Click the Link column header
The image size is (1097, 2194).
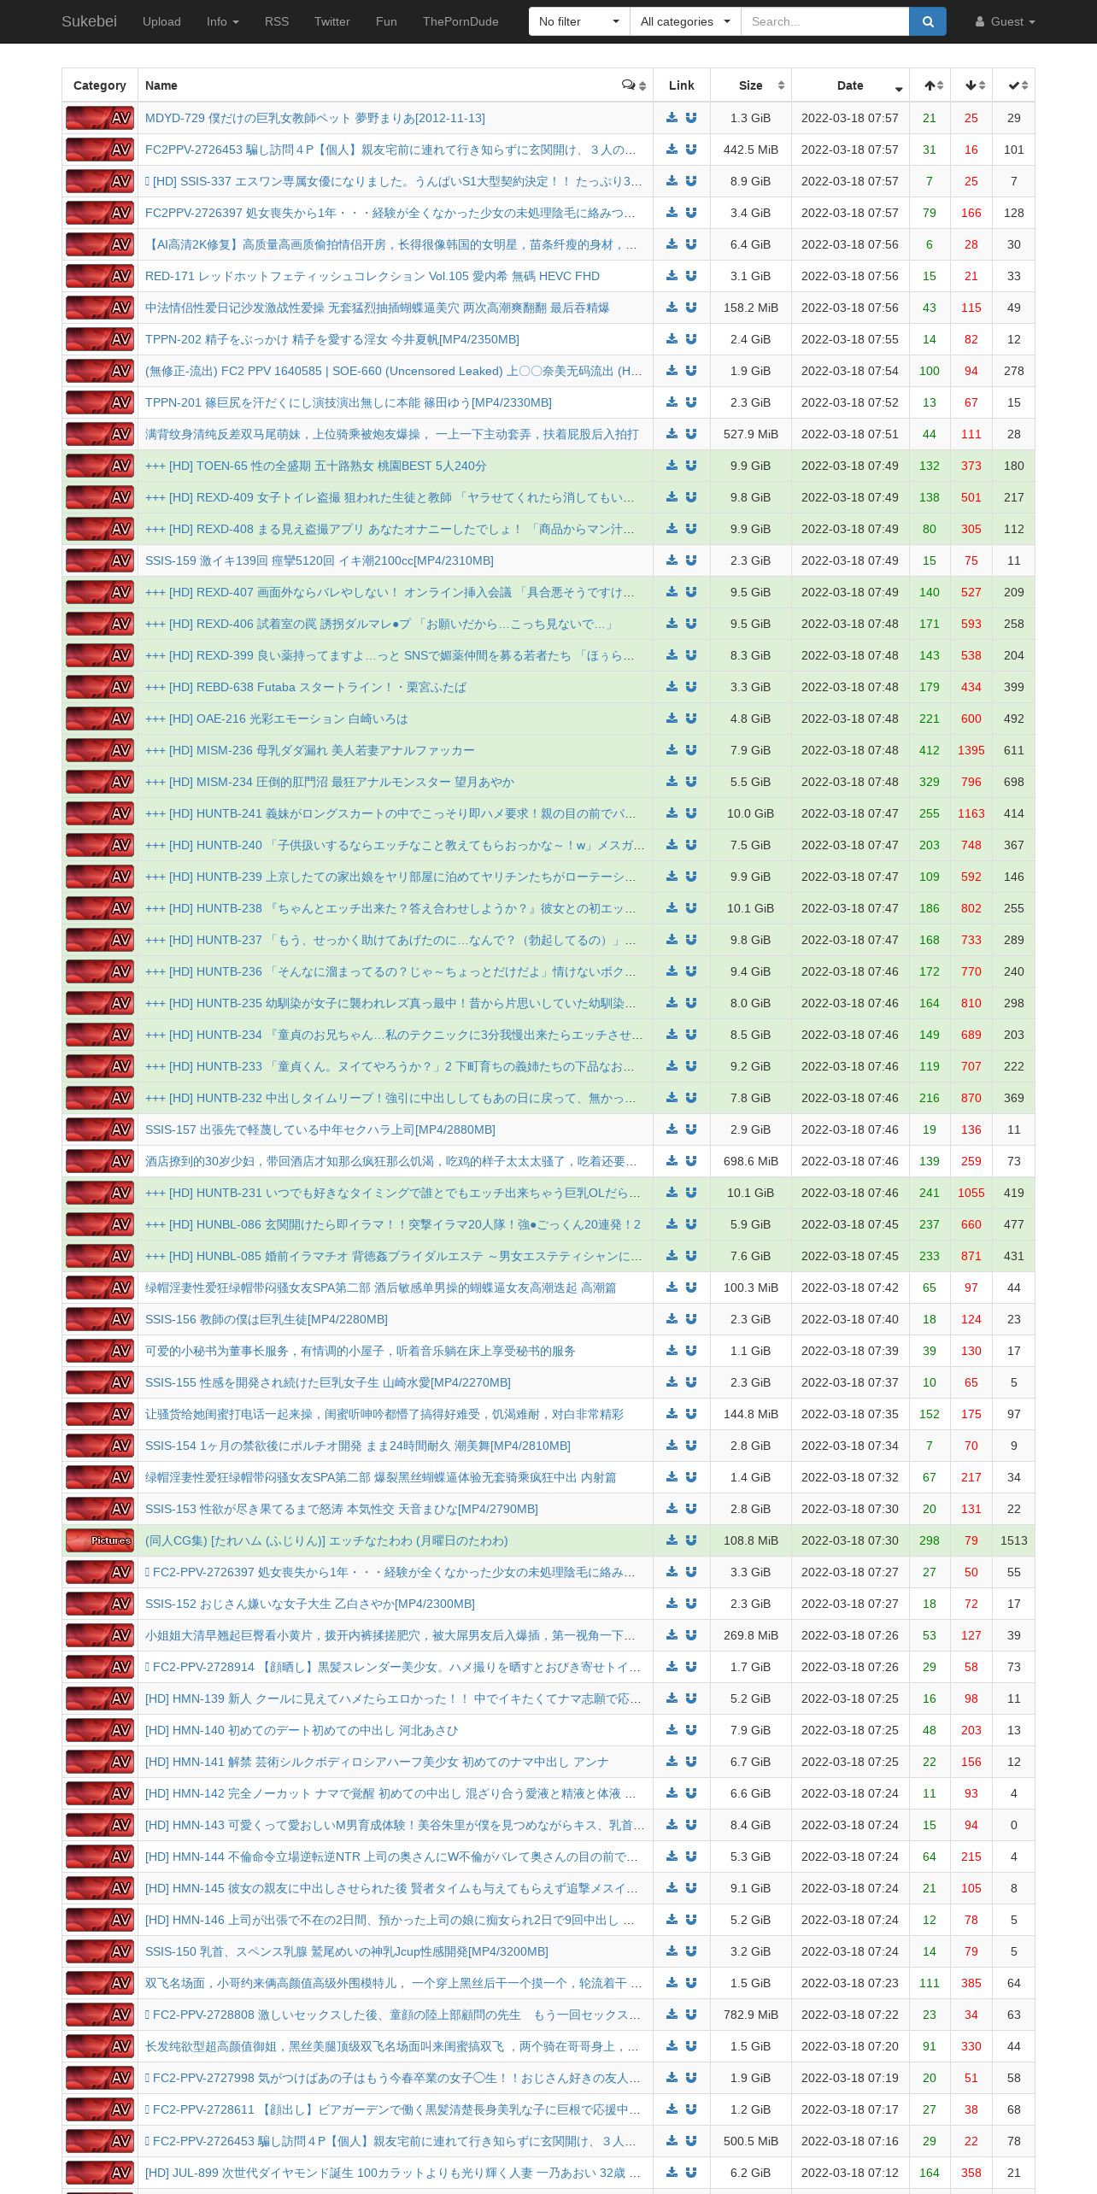[x=682, y=85]
